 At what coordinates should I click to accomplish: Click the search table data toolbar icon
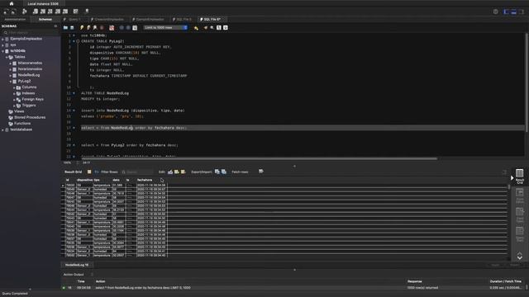(x=75, y=12)
